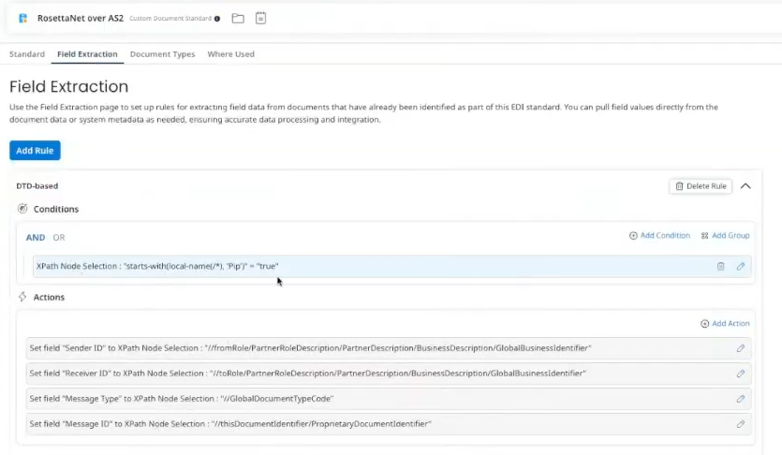Image resolution: width=782 pixels, height=455 pixels.
Task: Click the Add Condition link
Action: coord(660,235)
